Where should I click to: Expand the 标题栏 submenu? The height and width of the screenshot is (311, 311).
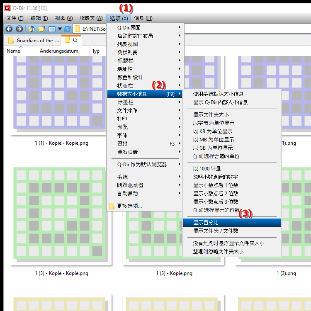pyautogui.click(x=145, y=61)
